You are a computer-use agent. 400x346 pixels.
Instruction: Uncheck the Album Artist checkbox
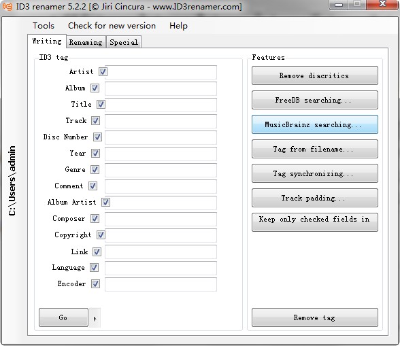106,202
